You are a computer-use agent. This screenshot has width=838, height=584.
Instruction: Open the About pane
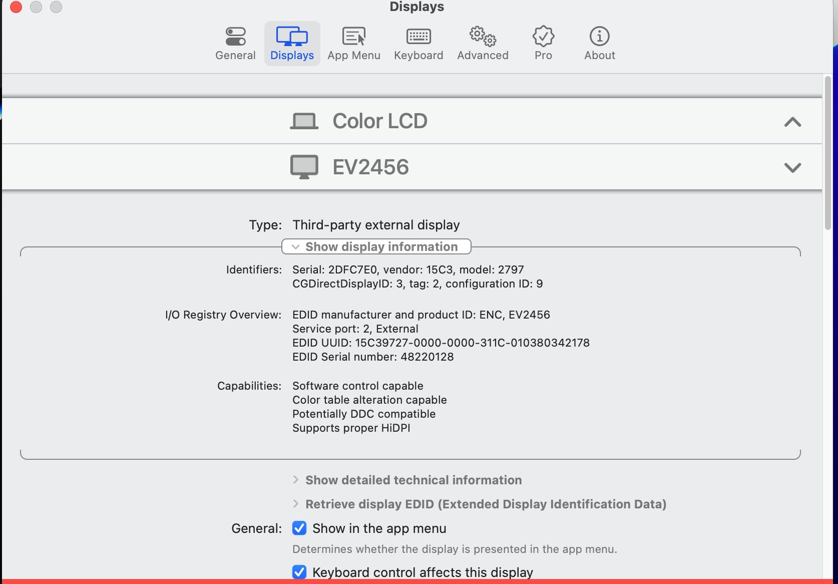click(599, 43)
